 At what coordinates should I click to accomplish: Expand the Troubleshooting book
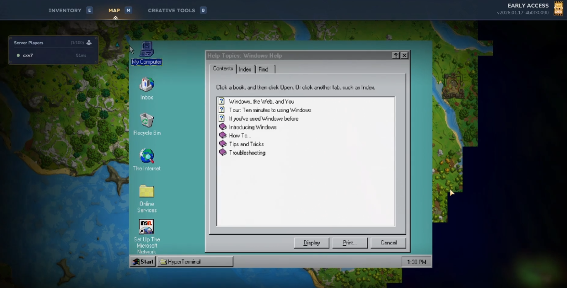[x=247, y=153]
